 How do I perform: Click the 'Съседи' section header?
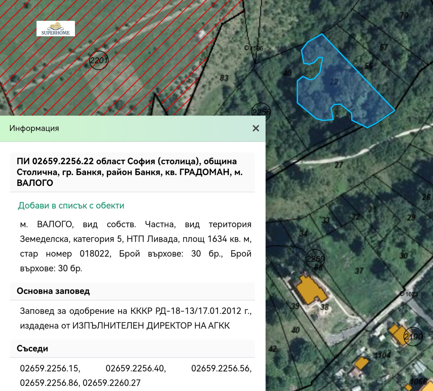(x=133, y=349)
